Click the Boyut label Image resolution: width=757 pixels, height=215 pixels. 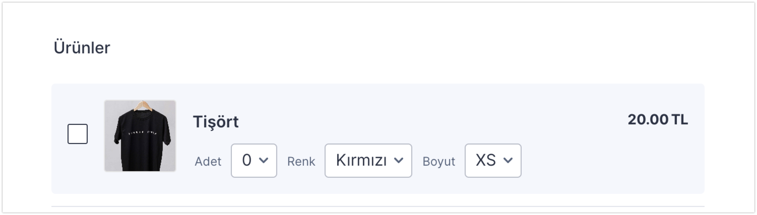(439, 162)
